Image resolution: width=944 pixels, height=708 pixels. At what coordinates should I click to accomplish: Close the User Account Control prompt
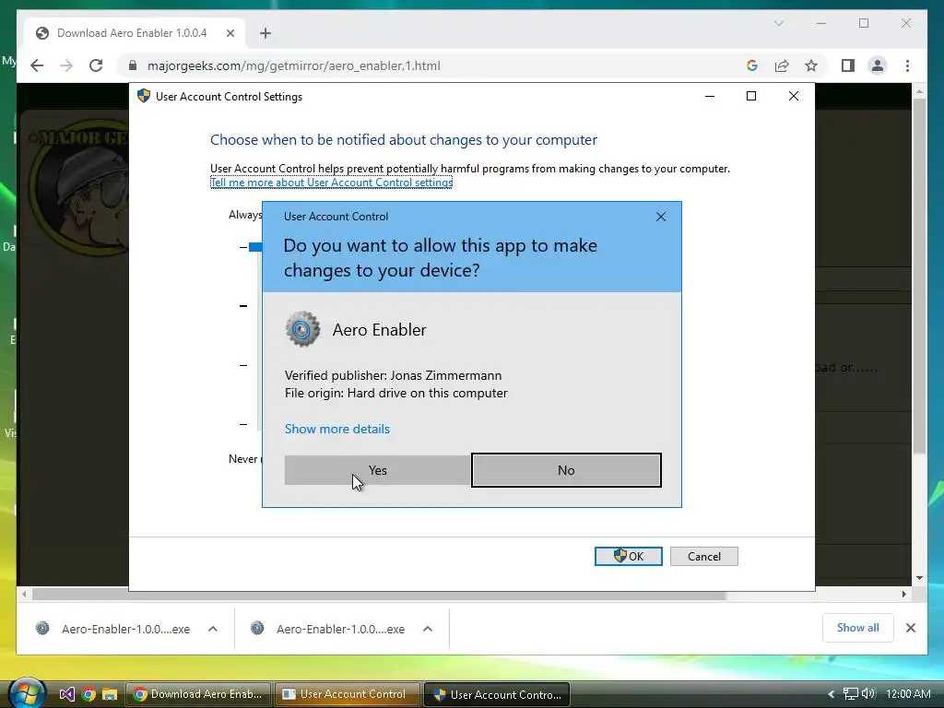click(660, 217)
